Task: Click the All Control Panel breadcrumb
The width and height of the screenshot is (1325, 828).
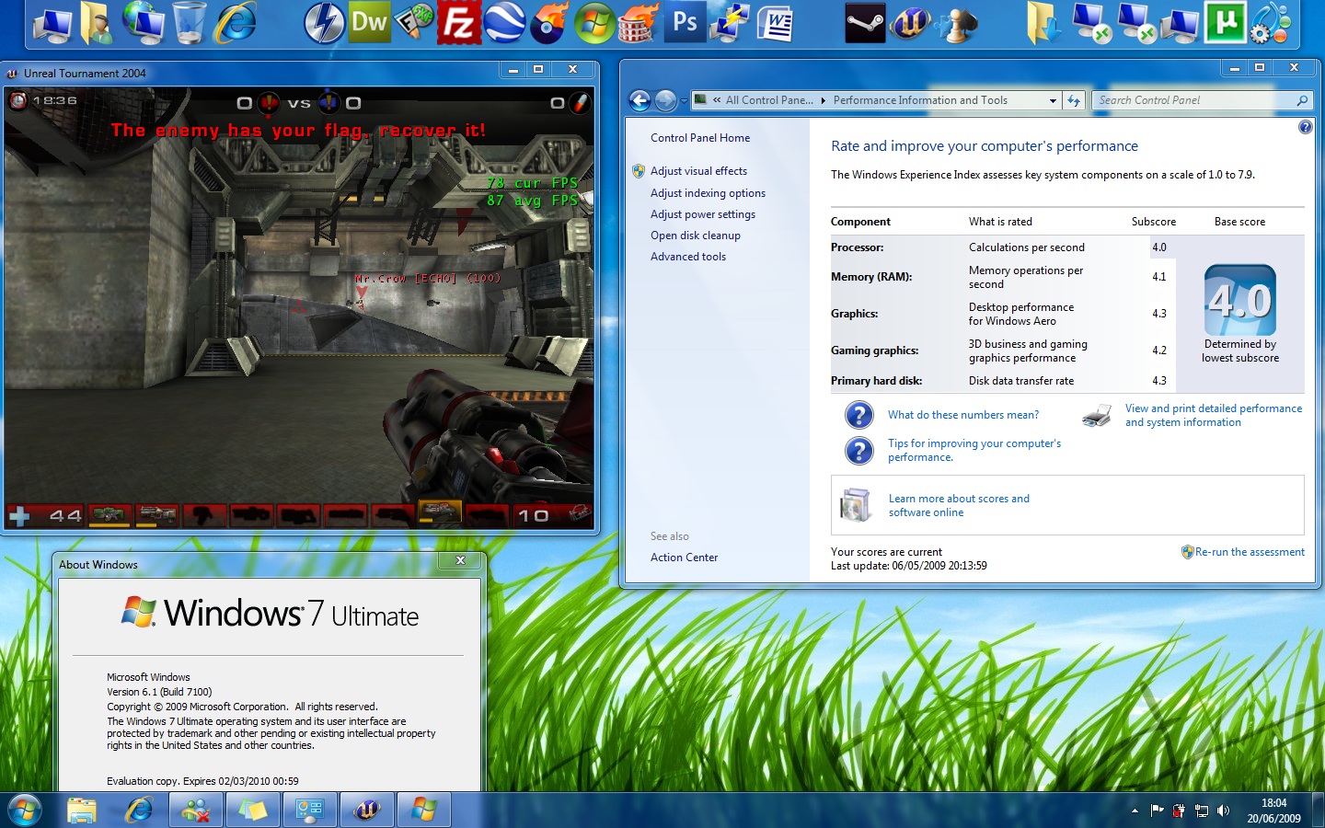Action: pos(768,100)
